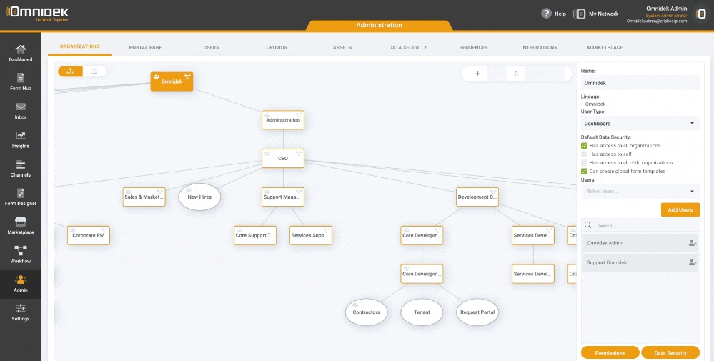Select the Development C... node
The image size is (714, 361).
click(477, 197)
